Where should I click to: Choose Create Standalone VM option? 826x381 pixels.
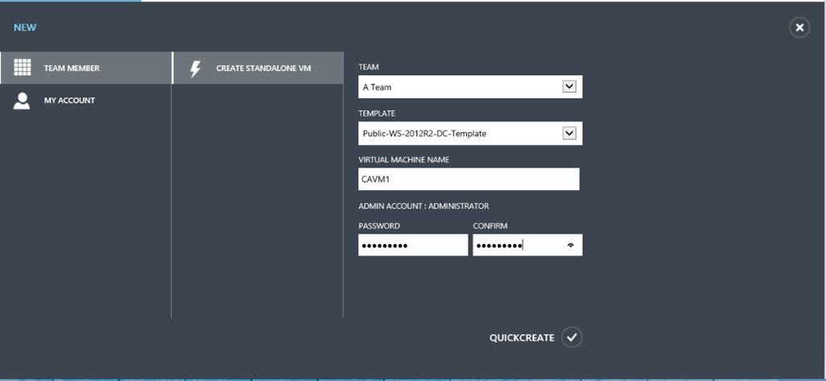[263, 68]
